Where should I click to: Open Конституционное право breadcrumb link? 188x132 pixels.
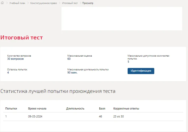click(x=44, y=3)
